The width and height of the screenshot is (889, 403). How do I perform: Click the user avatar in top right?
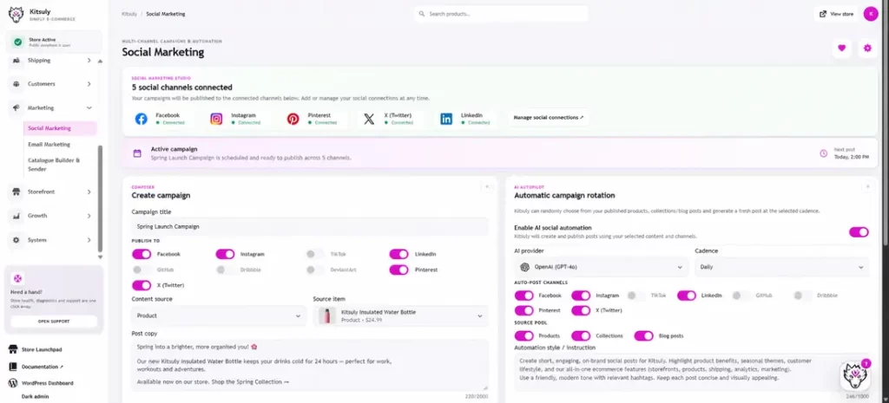coord(871,14)
